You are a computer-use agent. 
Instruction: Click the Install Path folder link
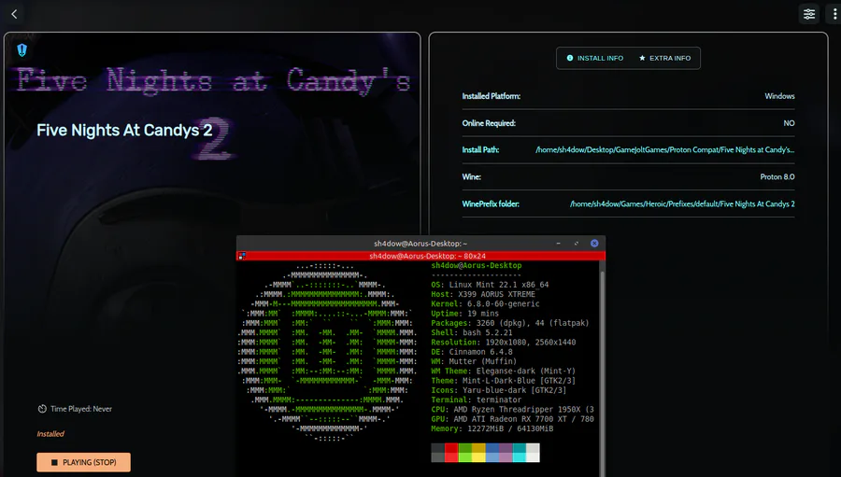[664, 150]
